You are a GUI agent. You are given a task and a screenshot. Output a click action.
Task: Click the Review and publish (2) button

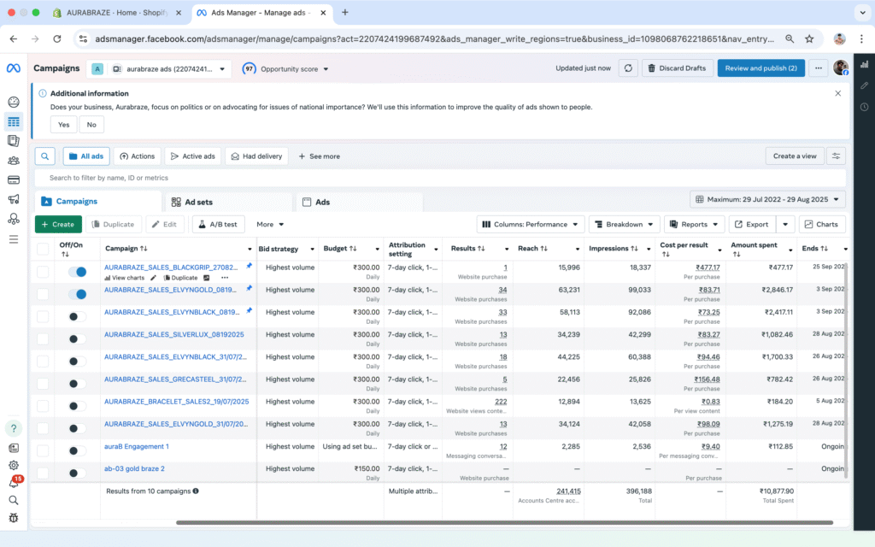[760, 68]
